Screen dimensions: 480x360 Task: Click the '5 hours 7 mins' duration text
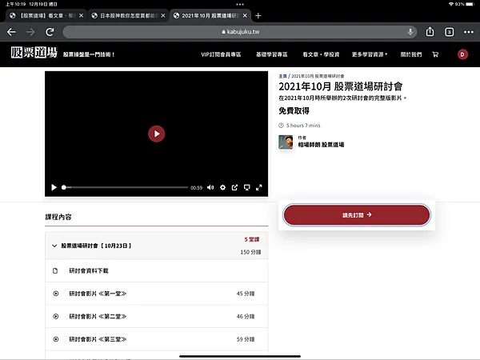click(303, 126)
